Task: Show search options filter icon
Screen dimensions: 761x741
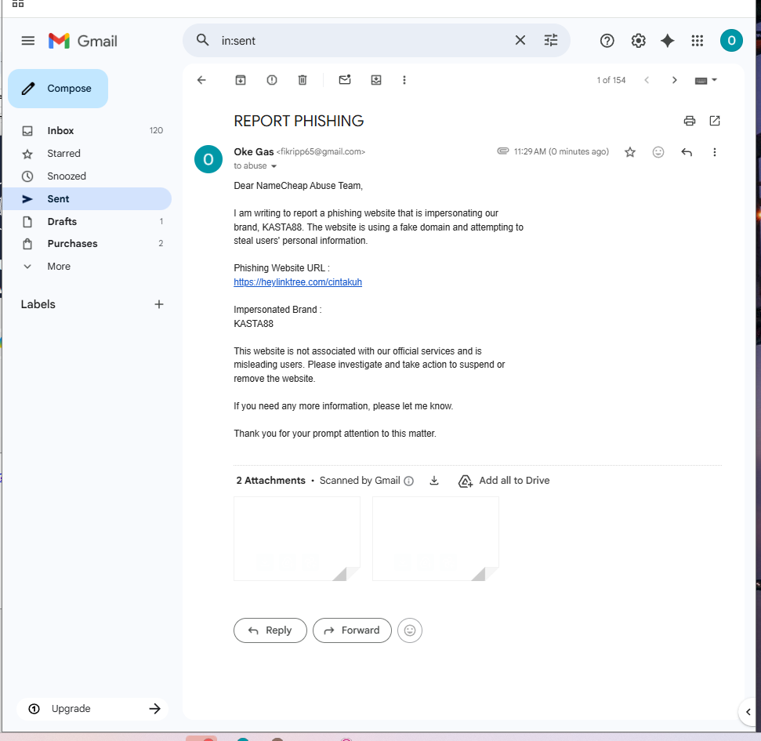Action: [x=551, y=40]
